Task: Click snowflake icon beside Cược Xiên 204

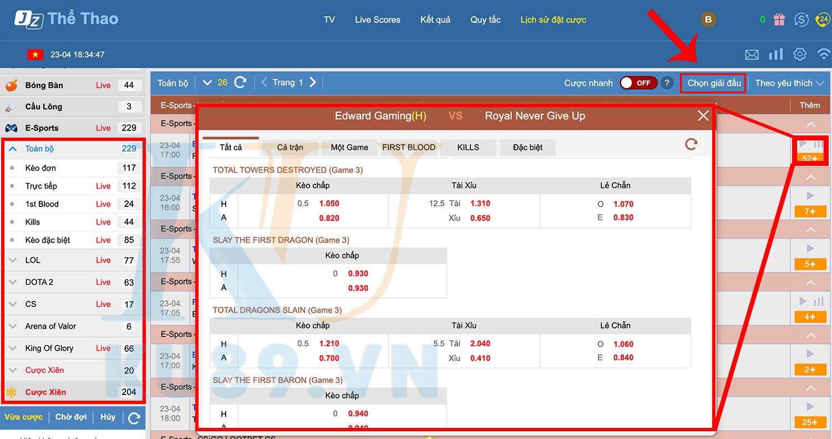Action: click(x=11, y=392)
